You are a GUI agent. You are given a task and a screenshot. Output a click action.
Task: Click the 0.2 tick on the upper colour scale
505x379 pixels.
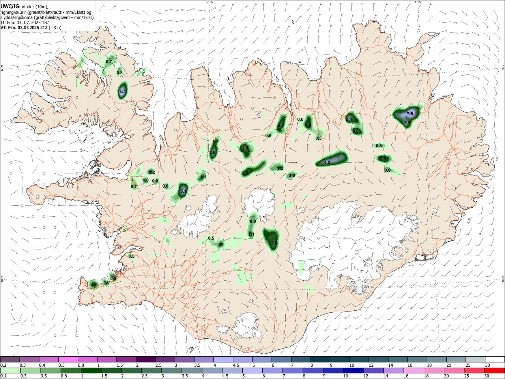click(3, 365)
